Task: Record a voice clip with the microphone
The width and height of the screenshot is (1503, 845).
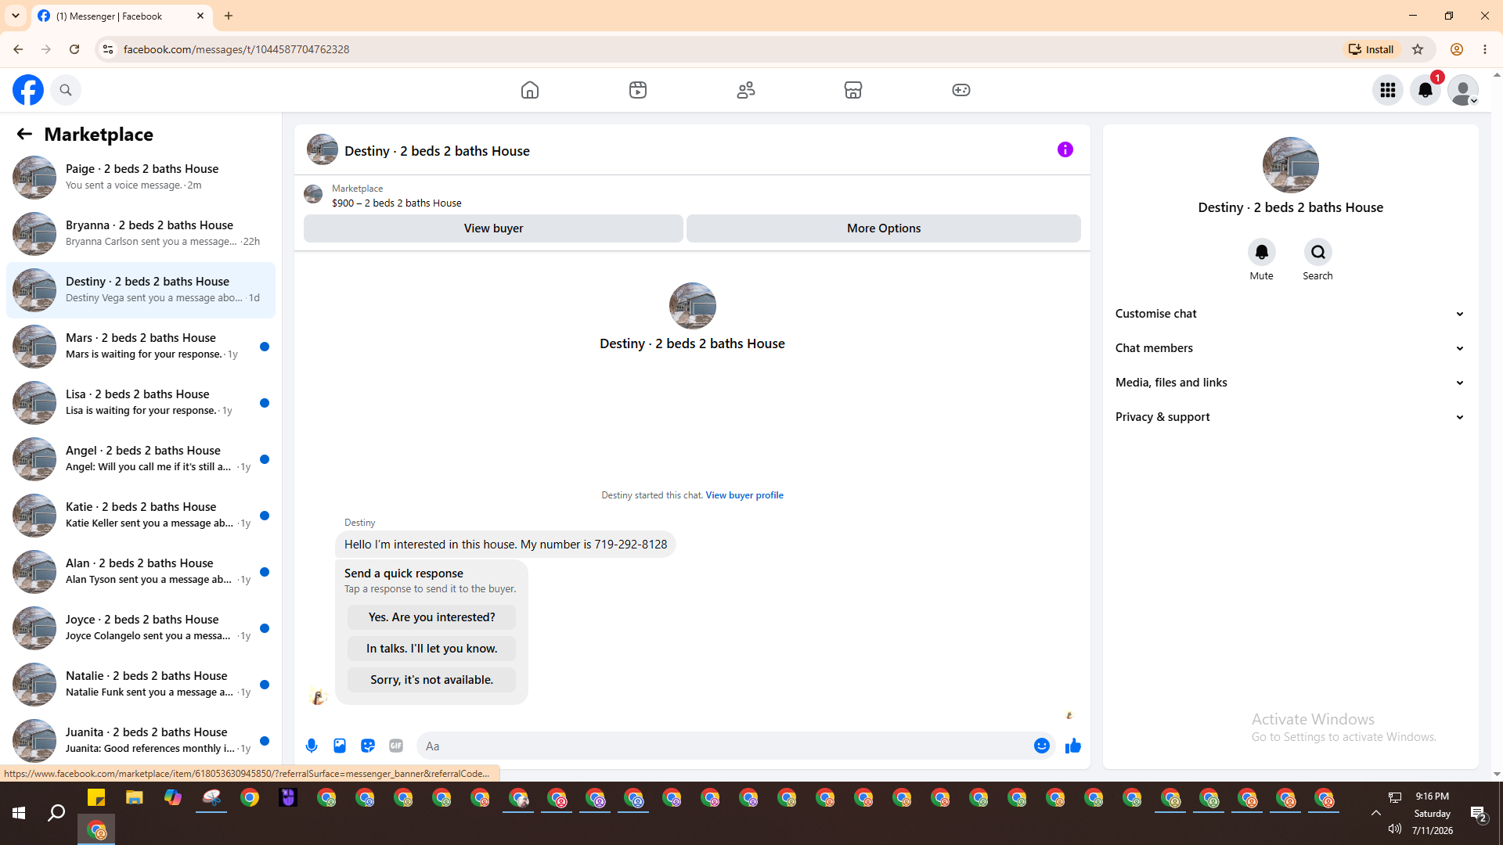Action: pos(312,746)
